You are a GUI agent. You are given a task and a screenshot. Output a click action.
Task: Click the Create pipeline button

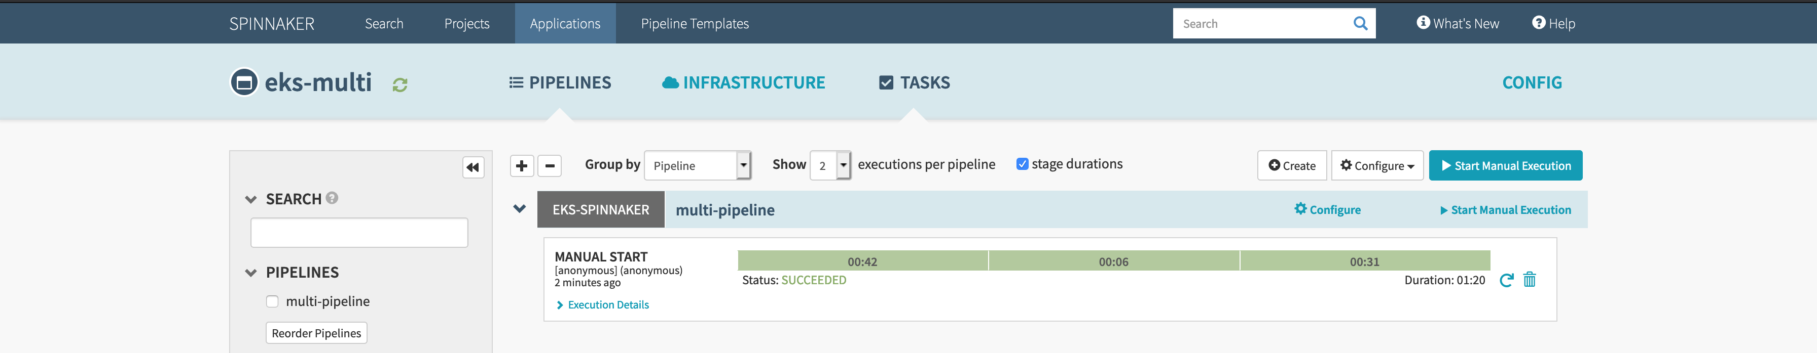(x=1291, y=166)
